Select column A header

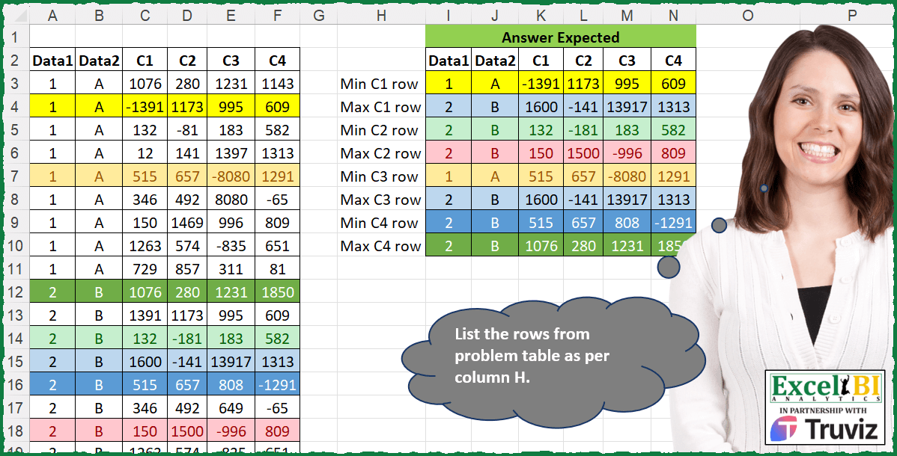click(52, 16)
